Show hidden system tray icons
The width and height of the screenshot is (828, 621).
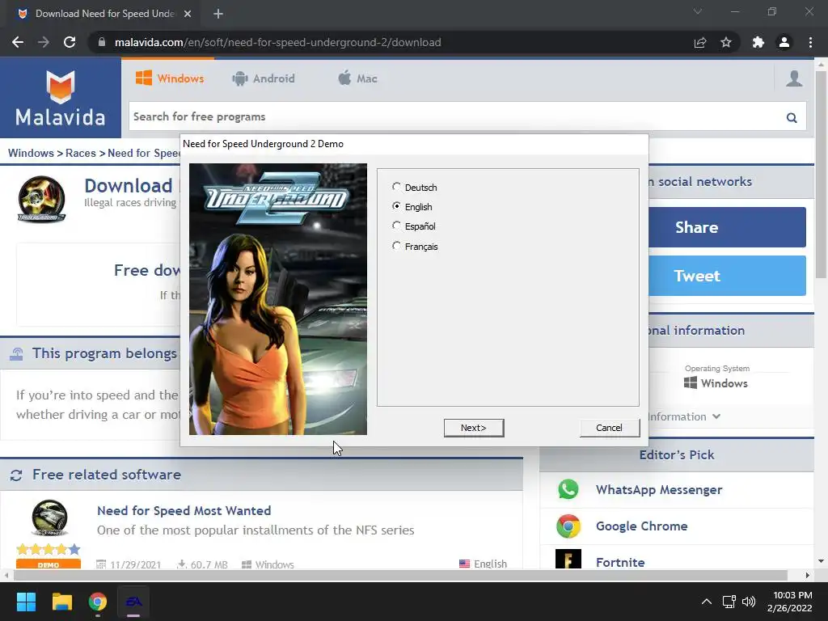[707, 602]
